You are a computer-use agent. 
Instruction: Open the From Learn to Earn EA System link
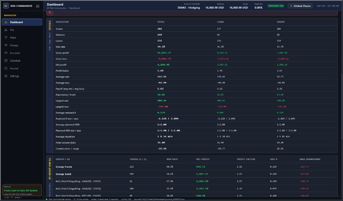[x=21, y=191]
